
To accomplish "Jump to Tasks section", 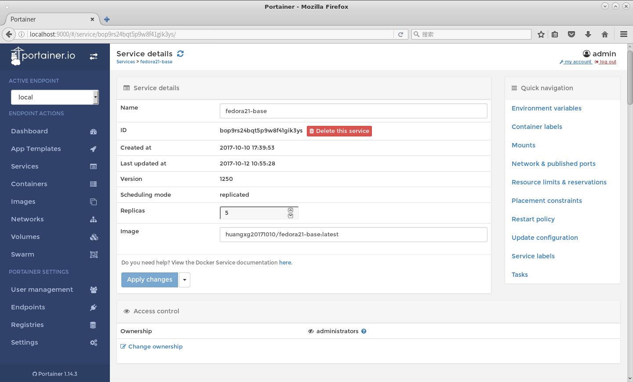I will 520,275.
